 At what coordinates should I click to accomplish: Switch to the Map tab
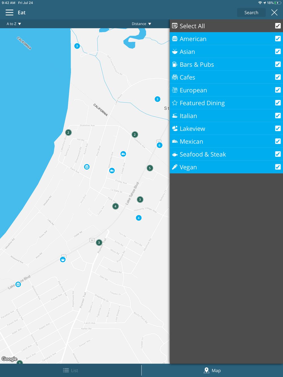click(212, 370)
